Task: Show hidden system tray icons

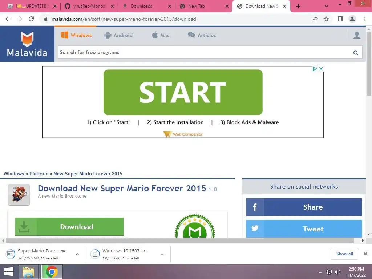Action: (320, 272)
